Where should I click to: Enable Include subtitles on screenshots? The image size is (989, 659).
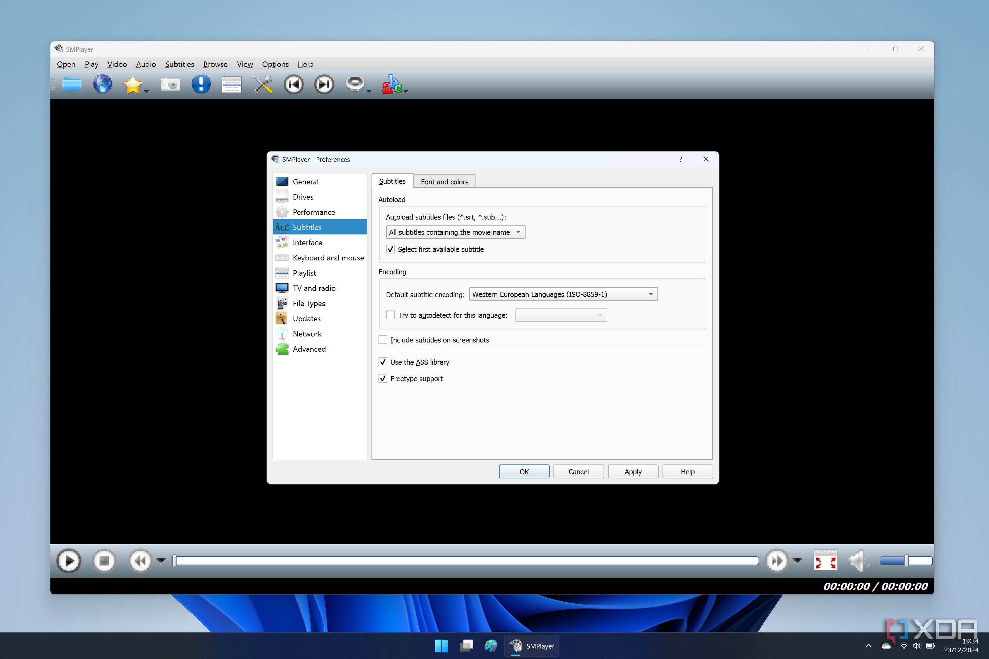[x=383, y=340]
